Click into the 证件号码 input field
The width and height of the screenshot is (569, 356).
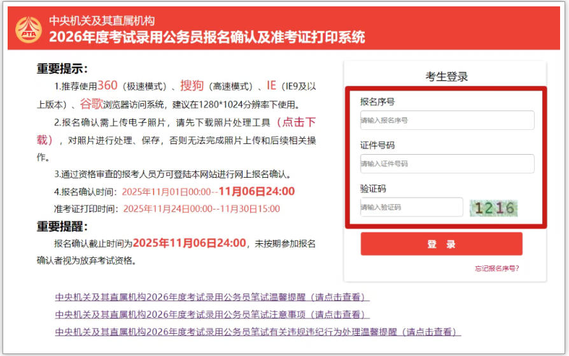click(x=447, y=164)
